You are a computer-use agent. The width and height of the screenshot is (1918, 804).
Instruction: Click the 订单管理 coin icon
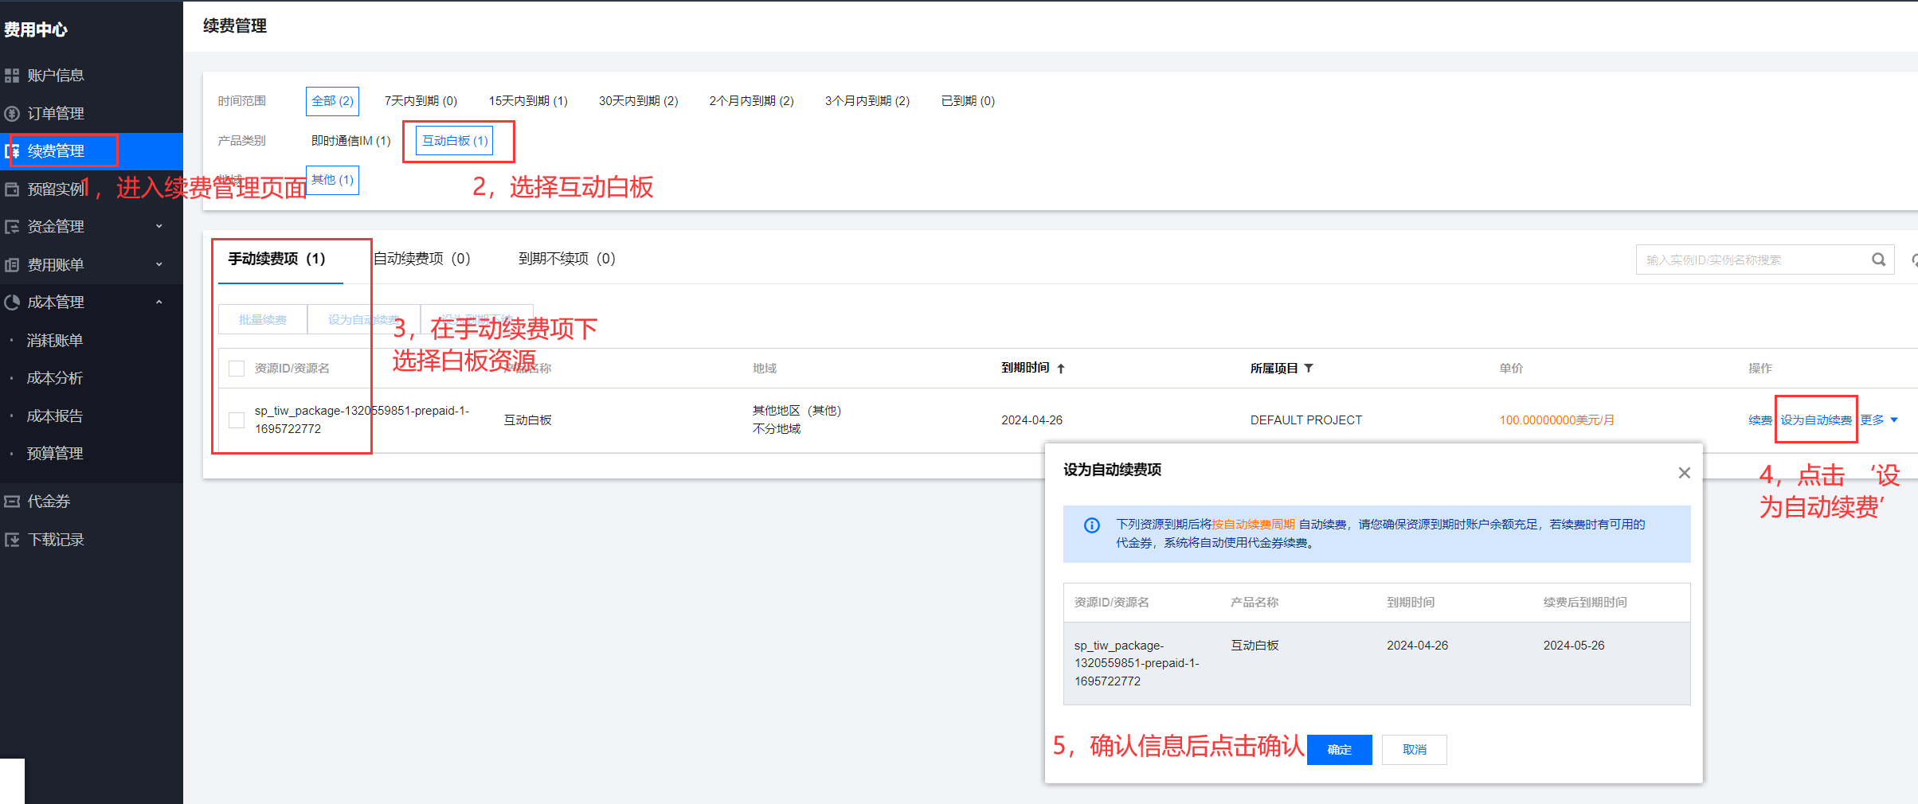tap(12, 114)
